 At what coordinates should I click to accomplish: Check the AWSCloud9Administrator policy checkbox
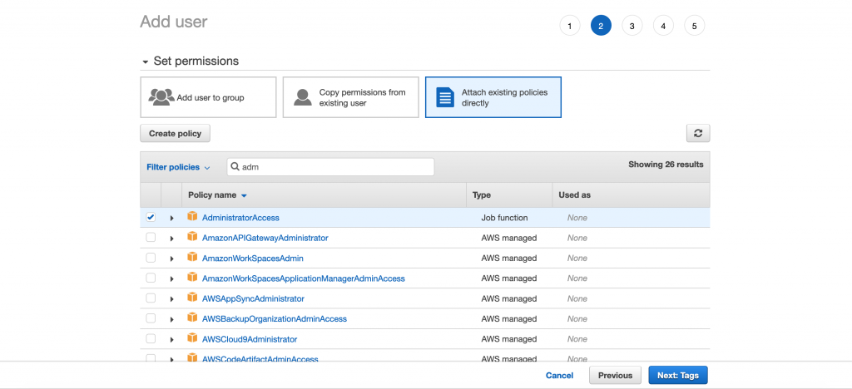tap(151, 338)
